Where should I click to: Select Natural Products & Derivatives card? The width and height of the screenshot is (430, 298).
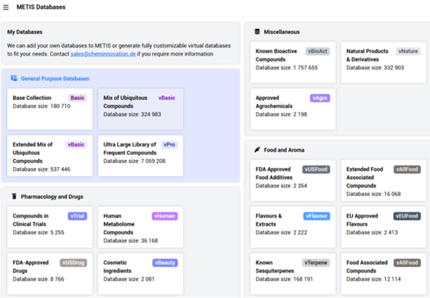click(x=384, y=62)
